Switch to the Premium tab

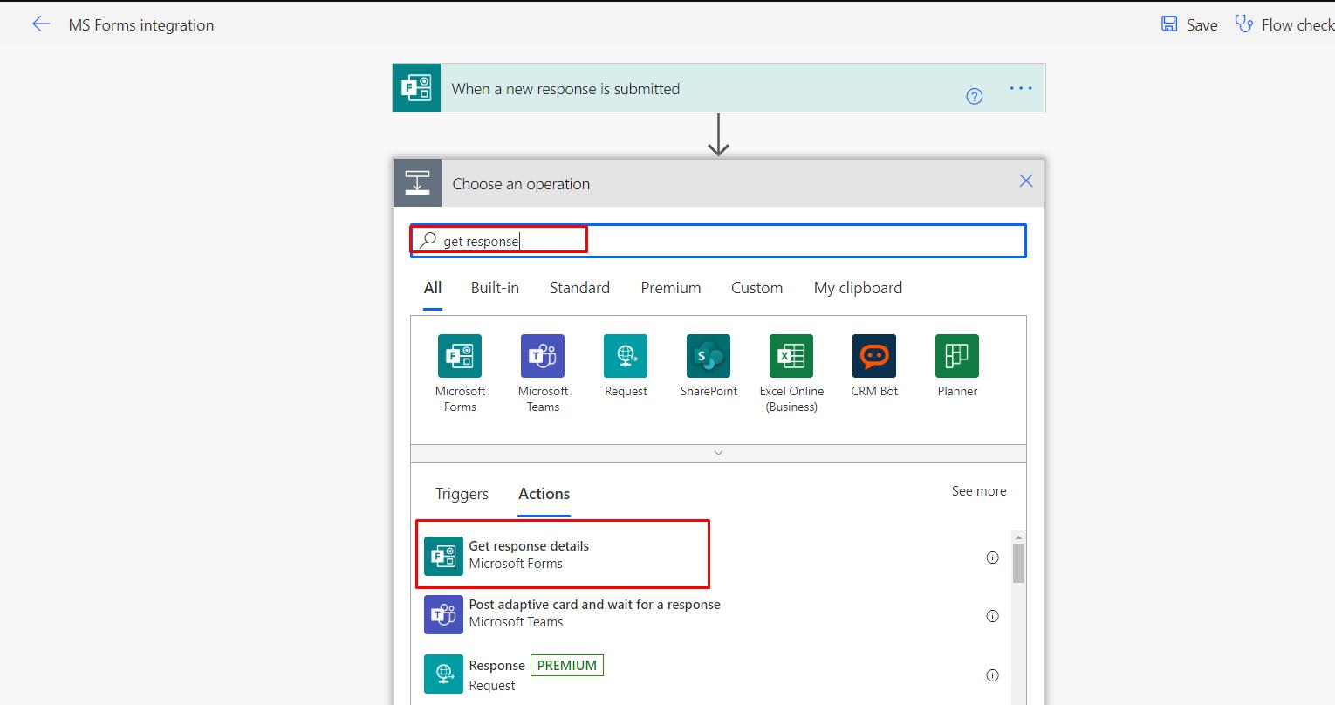[x=670, y=288]
